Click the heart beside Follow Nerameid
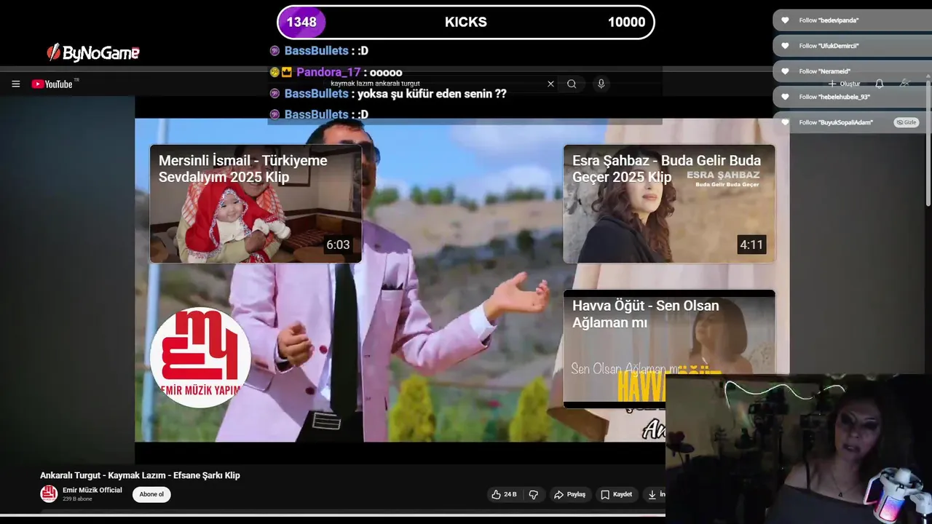932x524 pixels. [785, 71]
